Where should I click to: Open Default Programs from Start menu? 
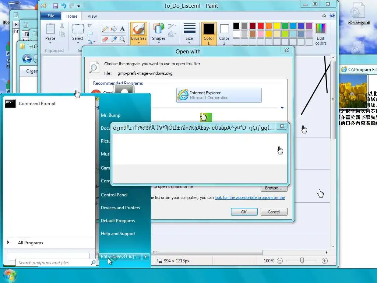(x=118, y=221)
